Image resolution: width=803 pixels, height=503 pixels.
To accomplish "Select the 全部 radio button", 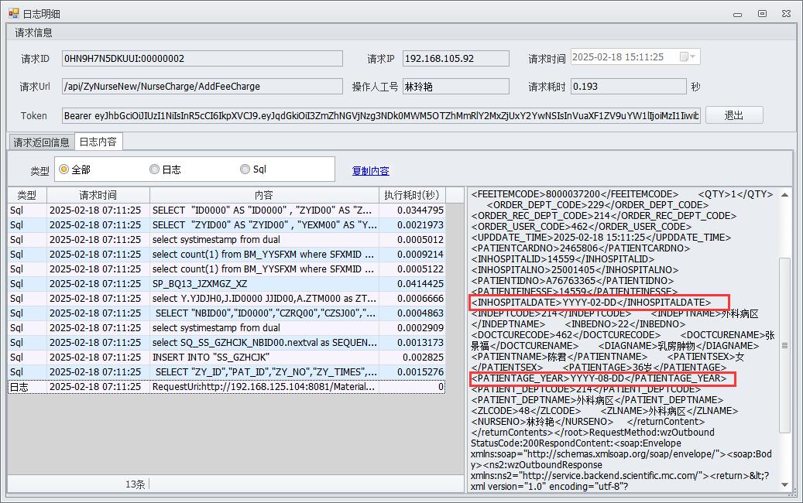I will [63, 169].
